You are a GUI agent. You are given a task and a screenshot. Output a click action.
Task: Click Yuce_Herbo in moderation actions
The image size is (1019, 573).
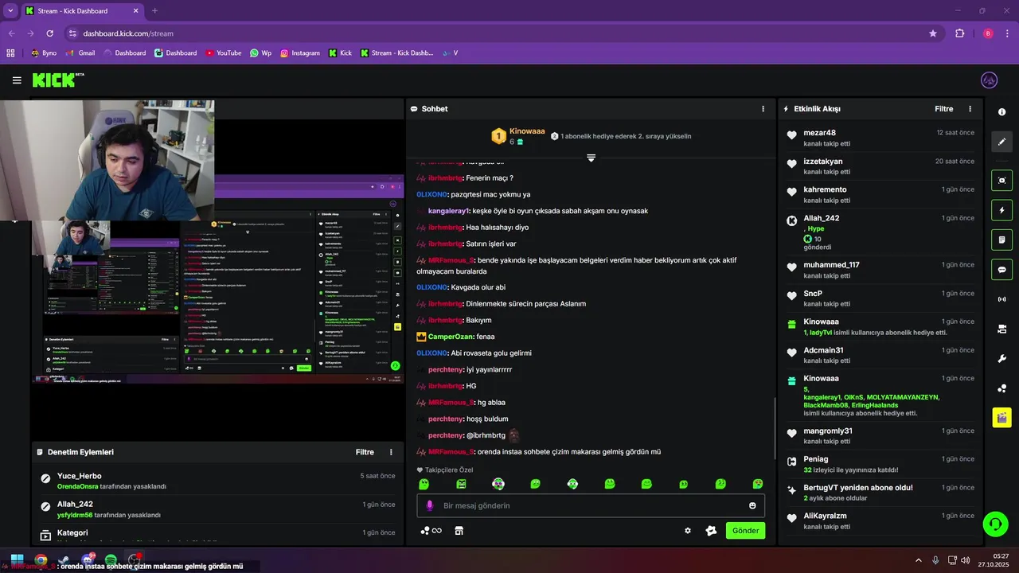coord(79,476)
